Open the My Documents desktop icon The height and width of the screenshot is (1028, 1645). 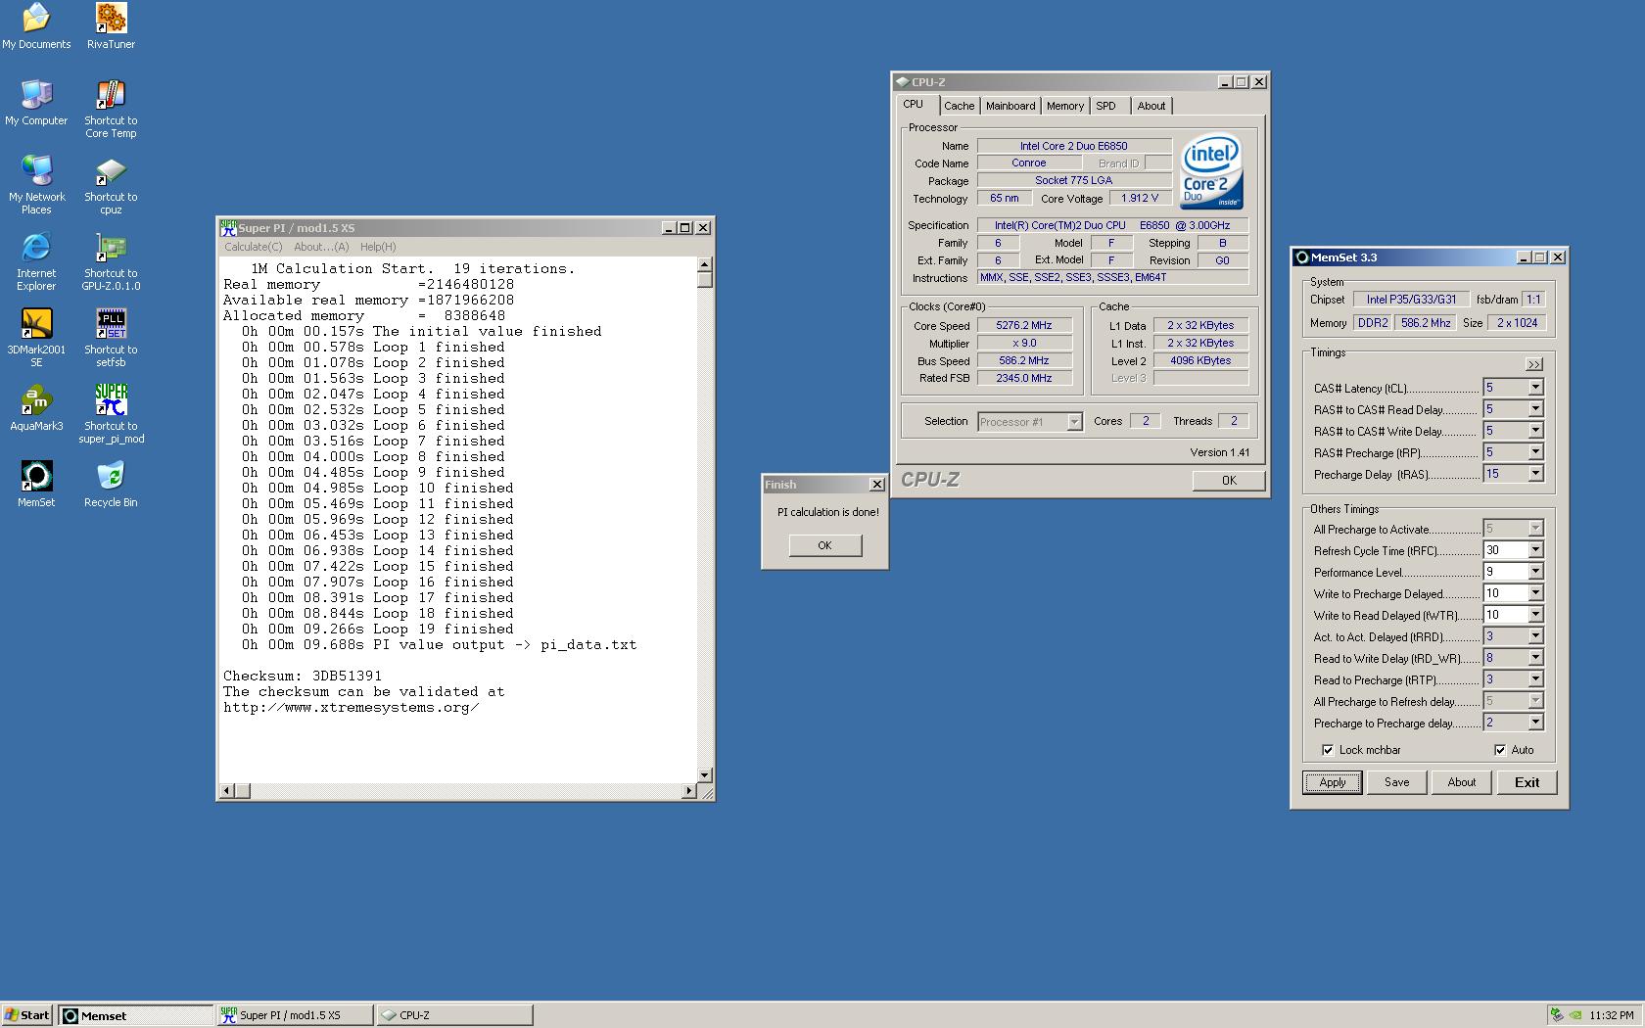tap(36, 25)
